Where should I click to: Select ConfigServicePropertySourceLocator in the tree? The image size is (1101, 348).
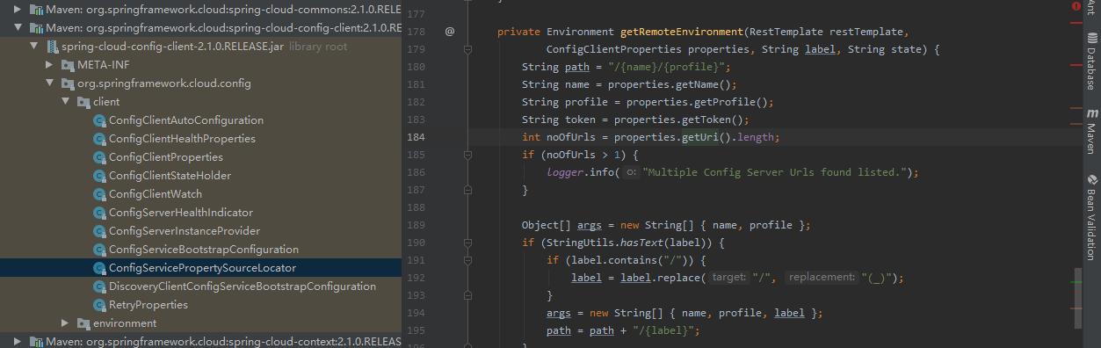pos(201,268)
